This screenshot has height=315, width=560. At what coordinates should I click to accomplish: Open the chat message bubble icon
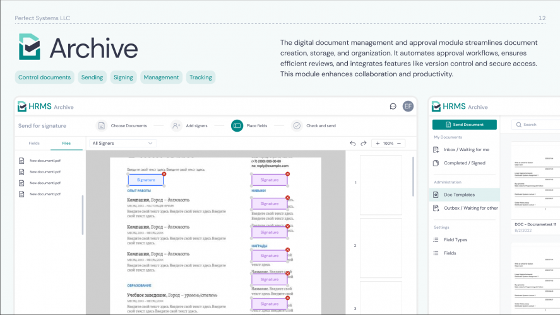[393, 106]
